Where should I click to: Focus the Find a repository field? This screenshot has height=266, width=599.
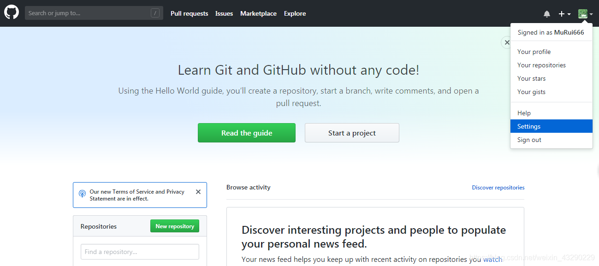[140, 252]
